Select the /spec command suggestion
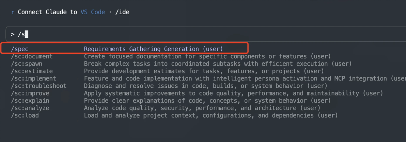 19,49
